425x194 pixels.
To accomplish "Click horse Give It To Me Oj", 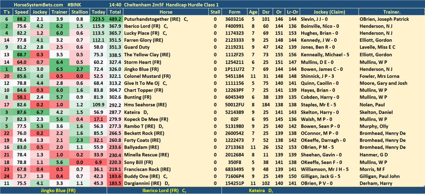I will [142, 83].
